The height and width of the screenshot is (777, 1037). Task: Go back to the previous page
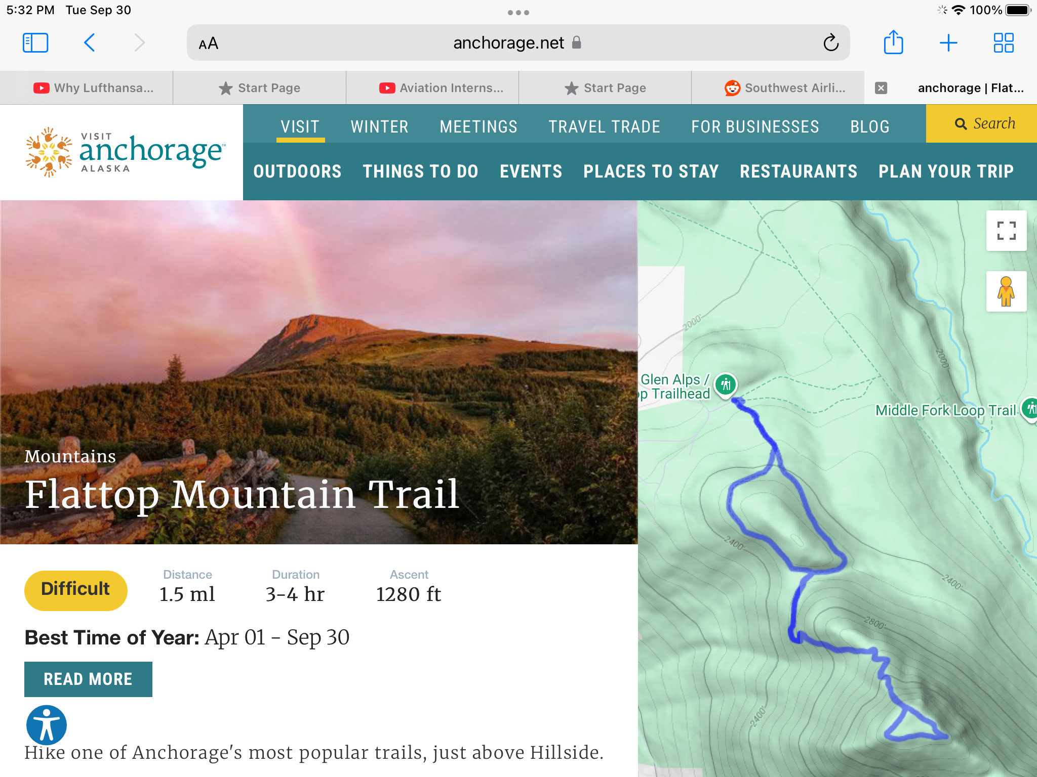[x=90, y=43]
